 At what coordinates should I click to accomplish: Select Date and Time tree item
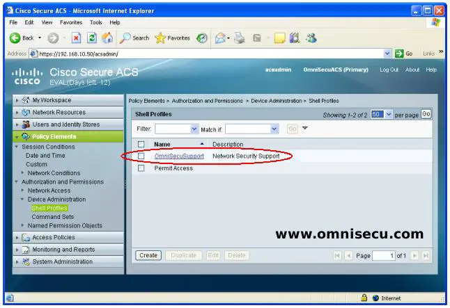(x=45, y=156)
